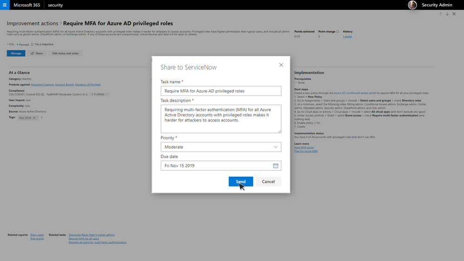Viewport: 464px width, 261px height.
Task: Open Require MFA for all users task
Action: coord(84,239)
